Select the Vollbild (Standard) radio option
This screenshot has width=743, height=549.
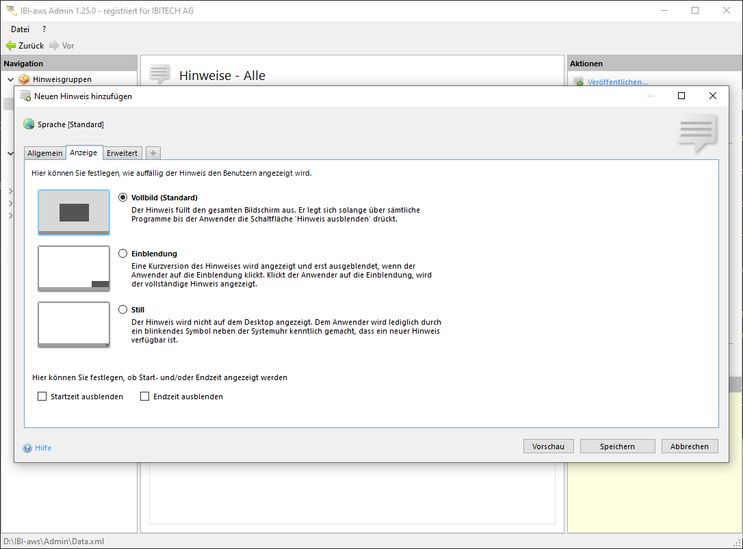(x=123, y=198)
